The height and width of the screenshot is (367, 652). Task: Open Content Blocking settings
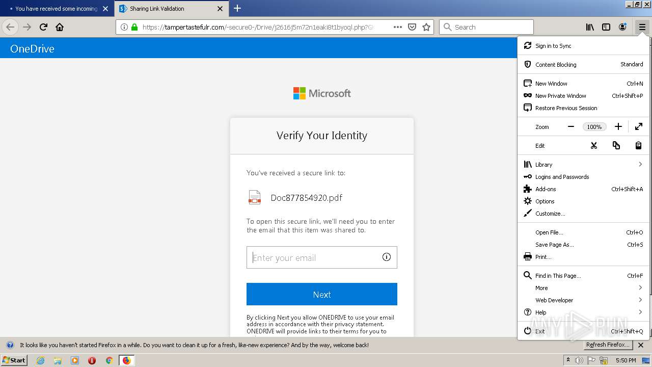(583, 65)
